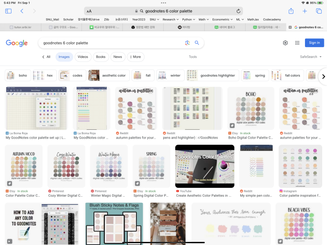Open the Tools filter button
Image resolution: width=327 pixels, height=245 pixels.
pyautogui.click(x=193, y=57)
